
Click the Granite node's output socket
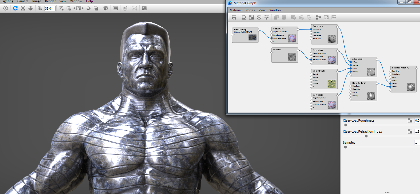298,50
